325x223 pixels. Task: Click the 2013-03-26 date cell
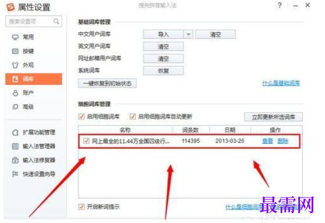[x=229, y=141]
